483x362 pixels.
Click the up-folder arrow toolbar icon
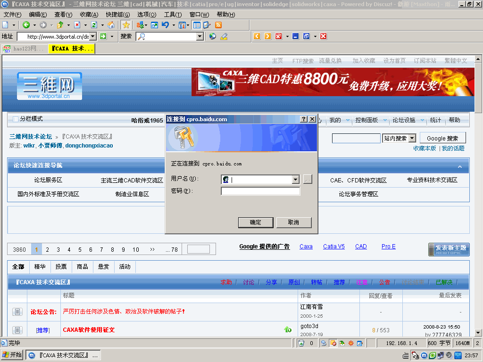60,25
